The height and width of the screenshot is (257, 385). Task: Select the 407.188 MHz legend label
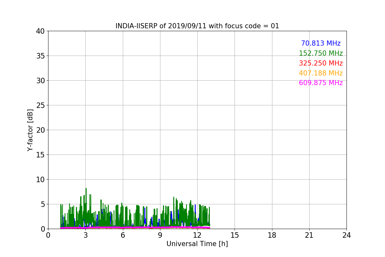321,73
